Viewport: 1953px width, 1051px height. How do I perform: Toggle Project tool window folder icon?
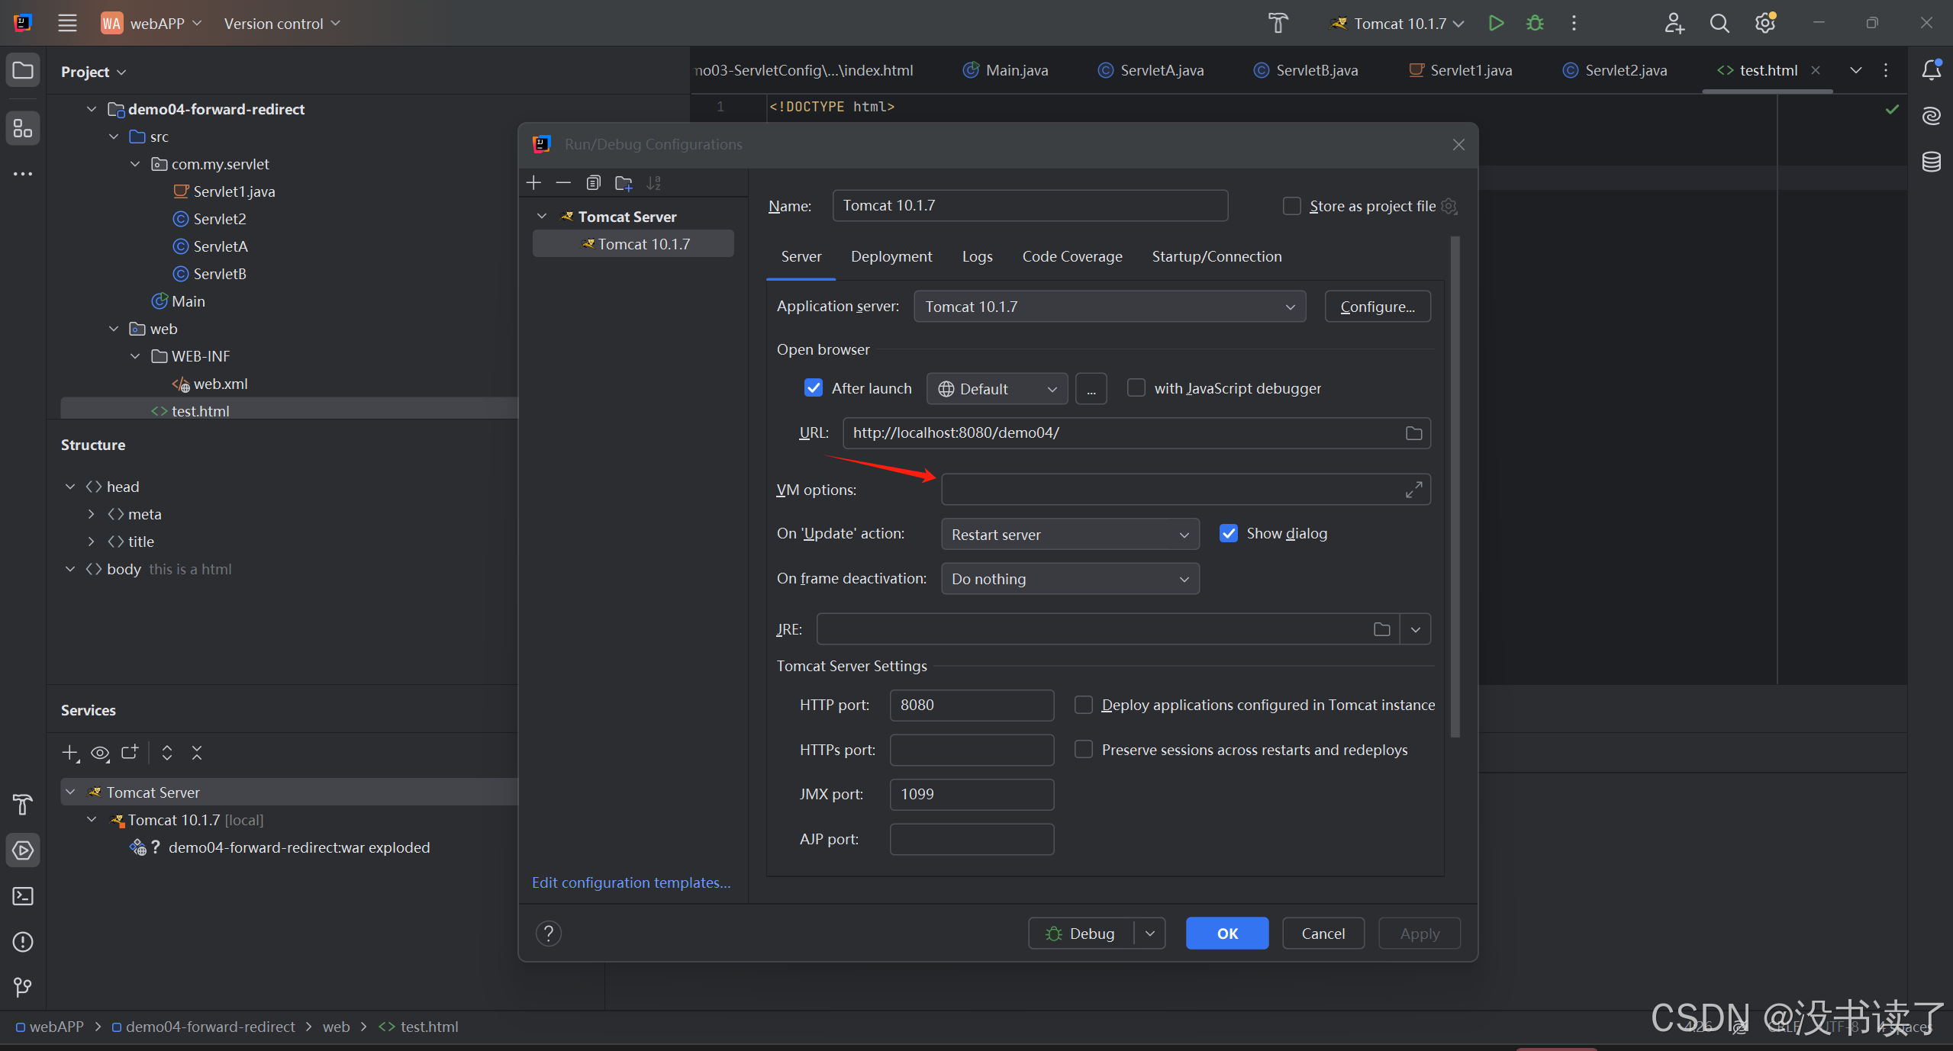point(23,70)
